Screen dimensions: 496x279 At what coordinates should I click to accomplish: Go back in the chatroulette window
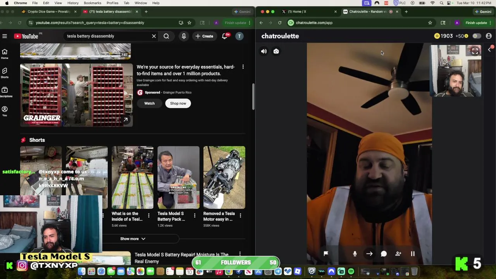click(261, 23)
